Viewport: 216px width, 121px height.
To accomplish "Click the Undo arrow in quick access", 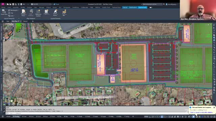I will click(24, 4).
